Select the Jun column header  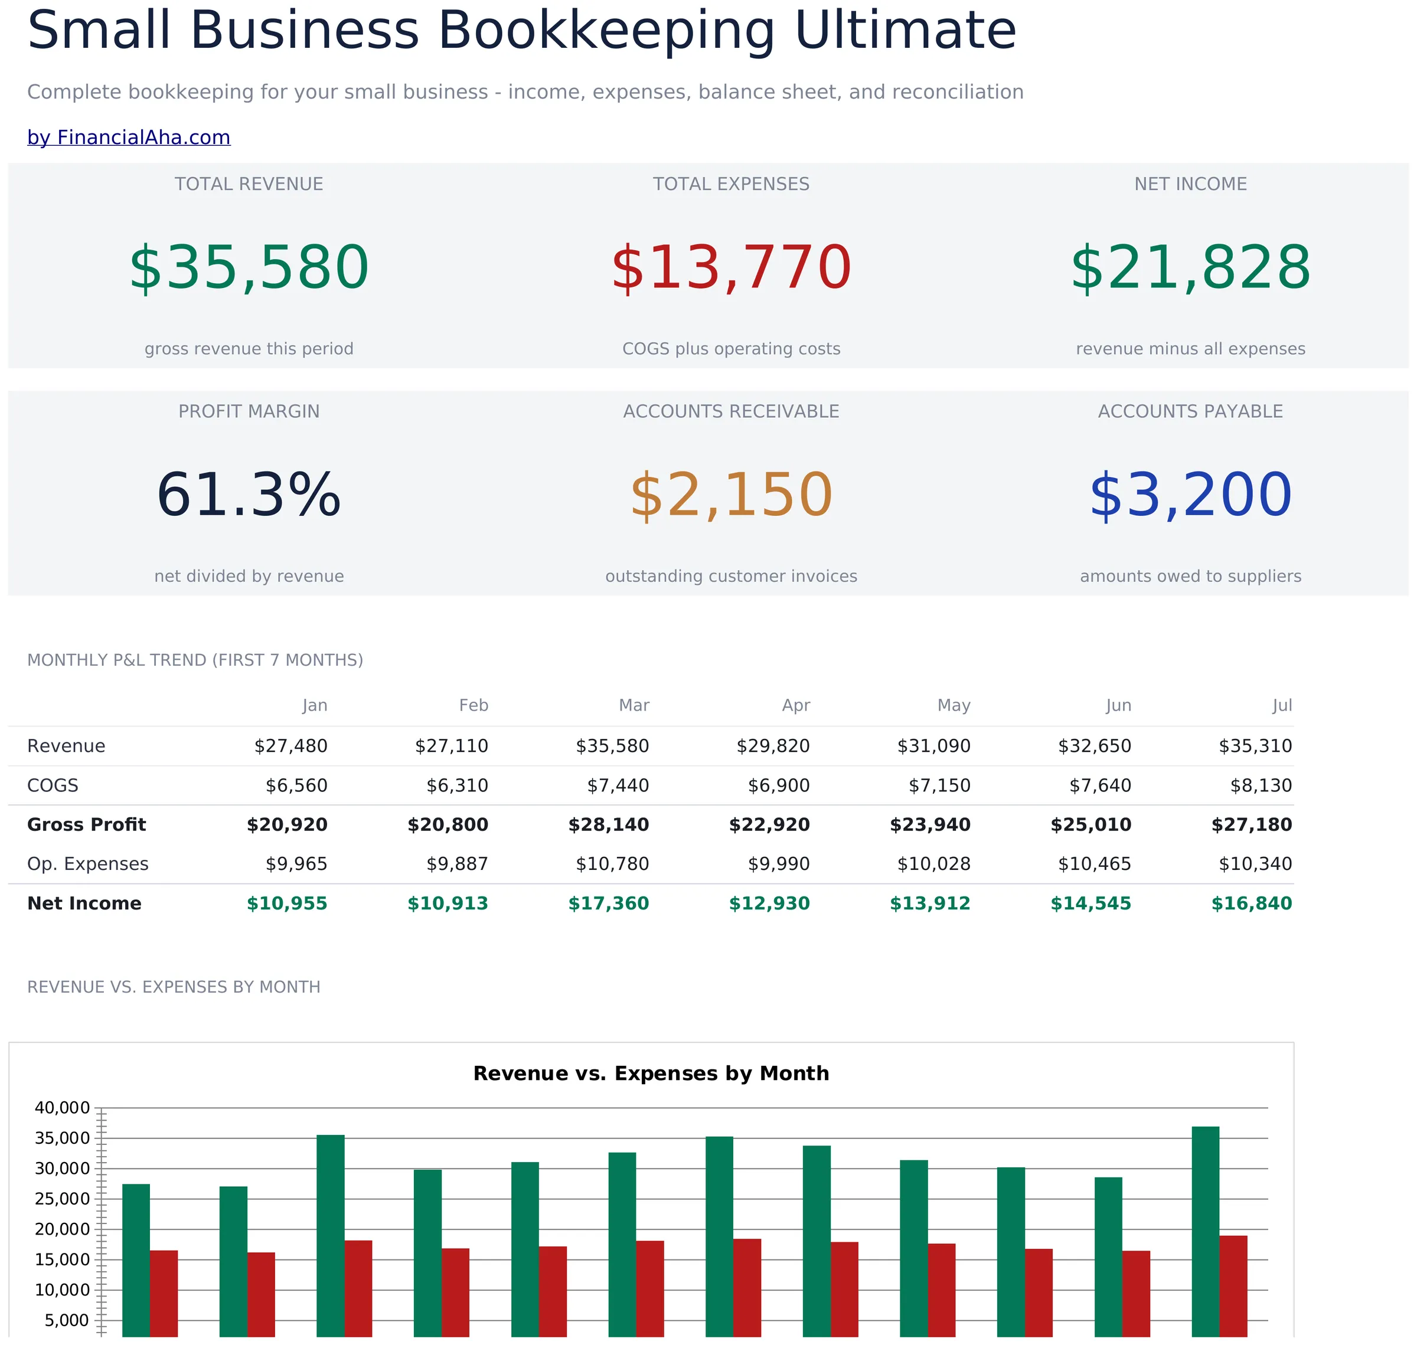1119,705
